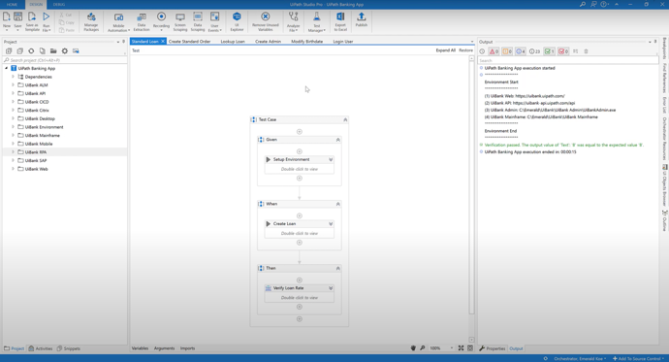Open the Modify Birthdate tab
This screenshot has height=362, width=669.
[x=306, y=42]
